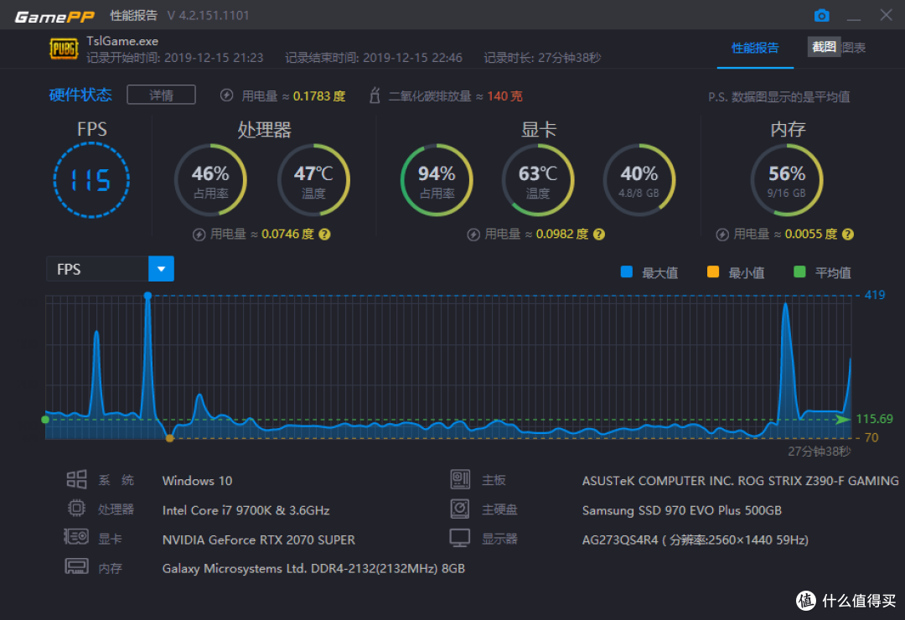Open the FPS chart metric dropdown arrow

(x=161, y=269)
